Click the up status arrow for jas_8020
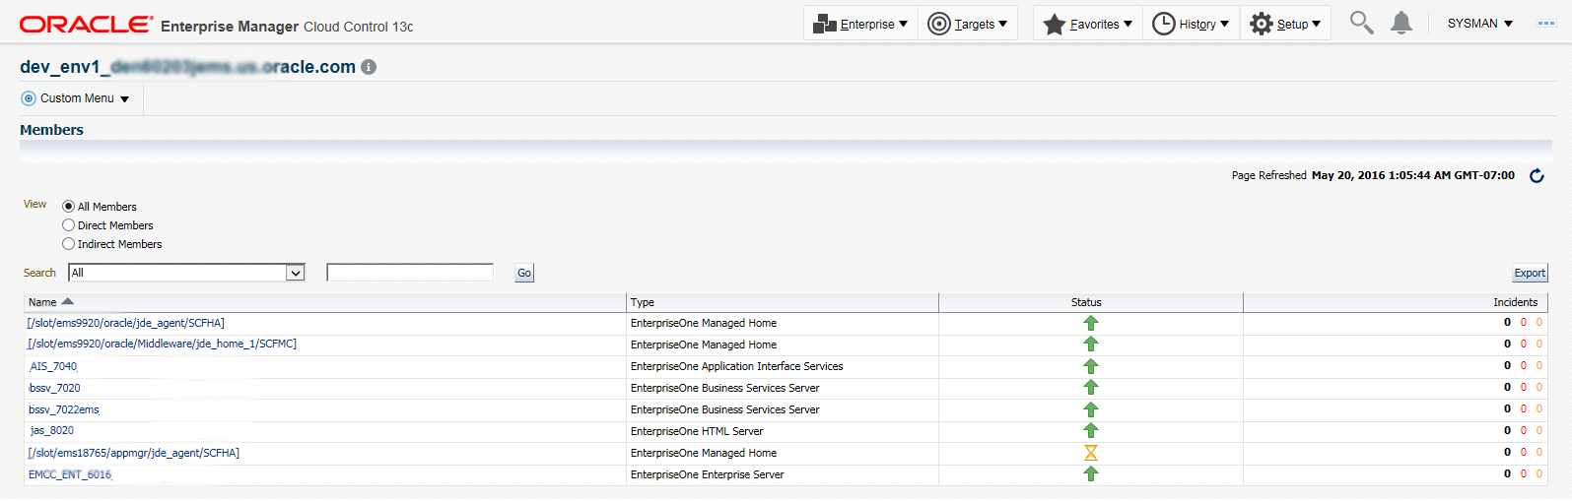The width and height of the screenshot is (1572, 501). (1091, 431)
